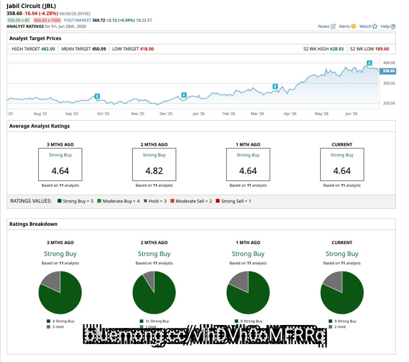Click the LOW TARGET 418.00 value

[x=147, y=49]
